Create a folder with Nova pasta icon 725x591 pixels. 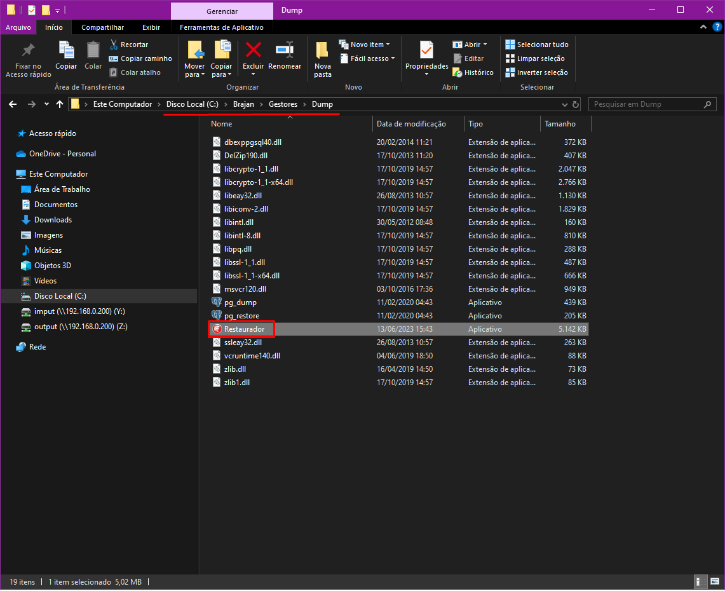[x=322, y=51]
